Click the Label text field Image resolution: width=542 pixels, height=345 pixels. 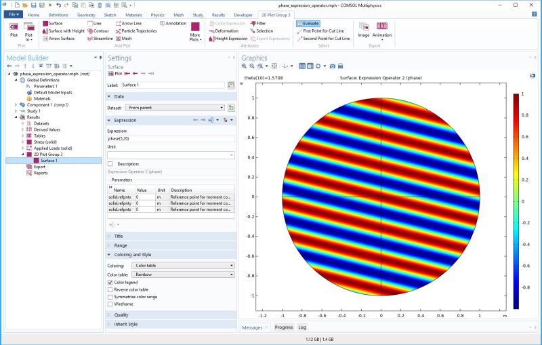(x=173, y=85)
